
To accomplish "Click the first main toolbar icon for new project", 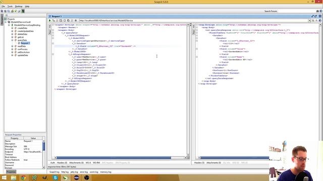I will (2, 11).
